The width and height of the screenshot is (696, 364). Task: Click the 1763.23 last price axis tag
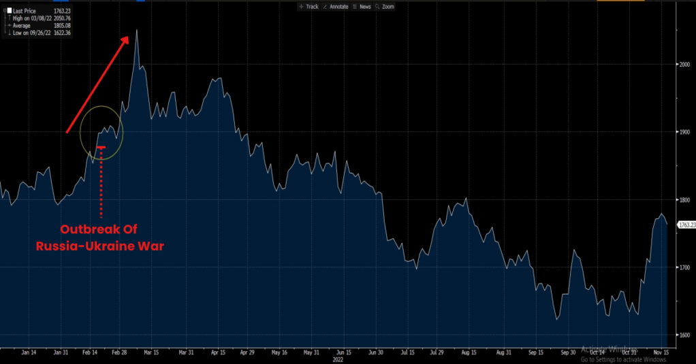tap(686, 225)
